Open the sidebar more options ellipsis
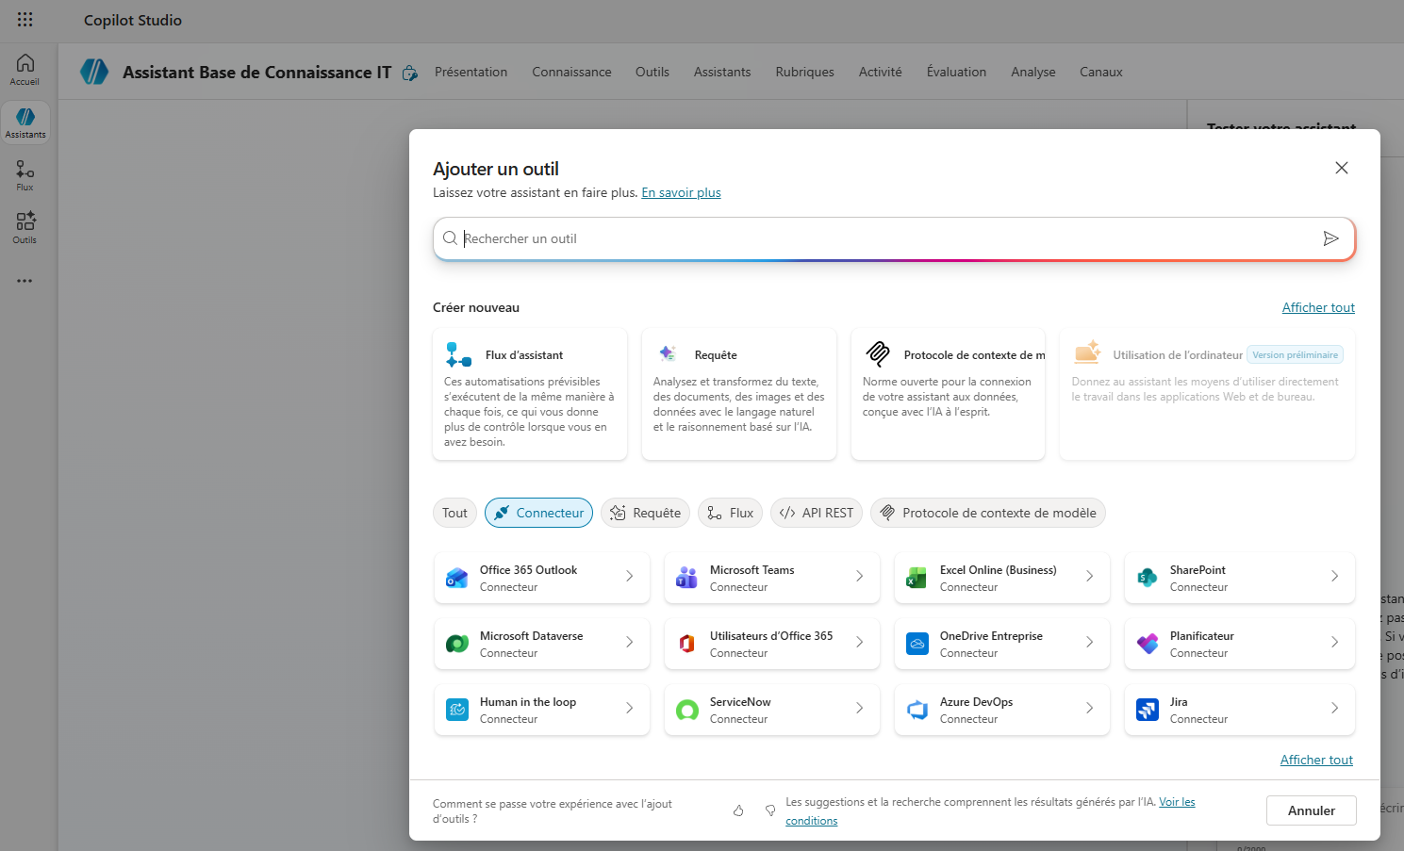This screenshot has height=851, width=1404. pos(25,281)
